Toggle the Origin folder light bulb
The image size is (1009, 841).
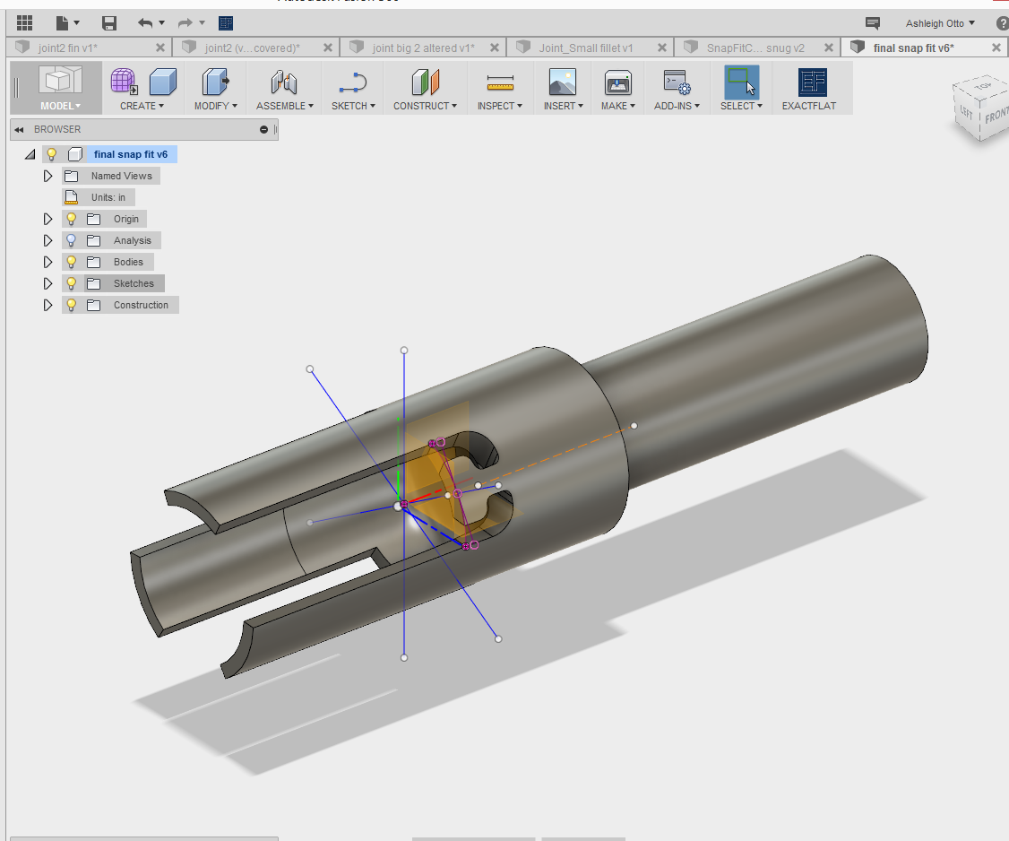tap(72, 219)
